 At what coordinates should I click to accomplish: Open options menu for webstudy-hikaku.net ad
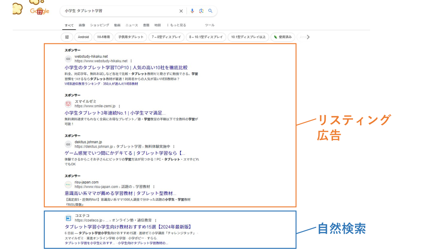pyautogui.click(x=131, y=61)
